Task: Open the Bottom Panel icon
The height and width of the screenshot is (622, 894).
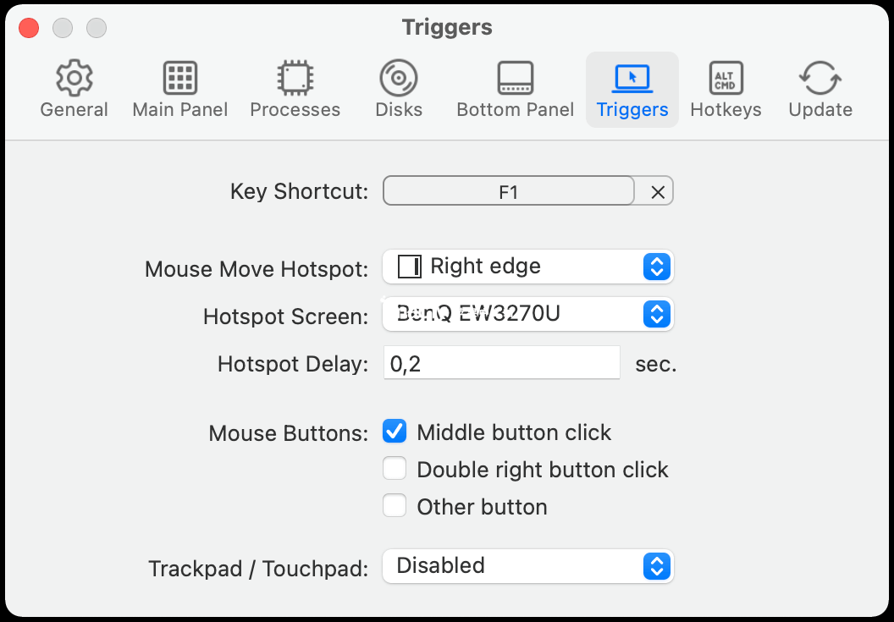Action: coord(516,78)
